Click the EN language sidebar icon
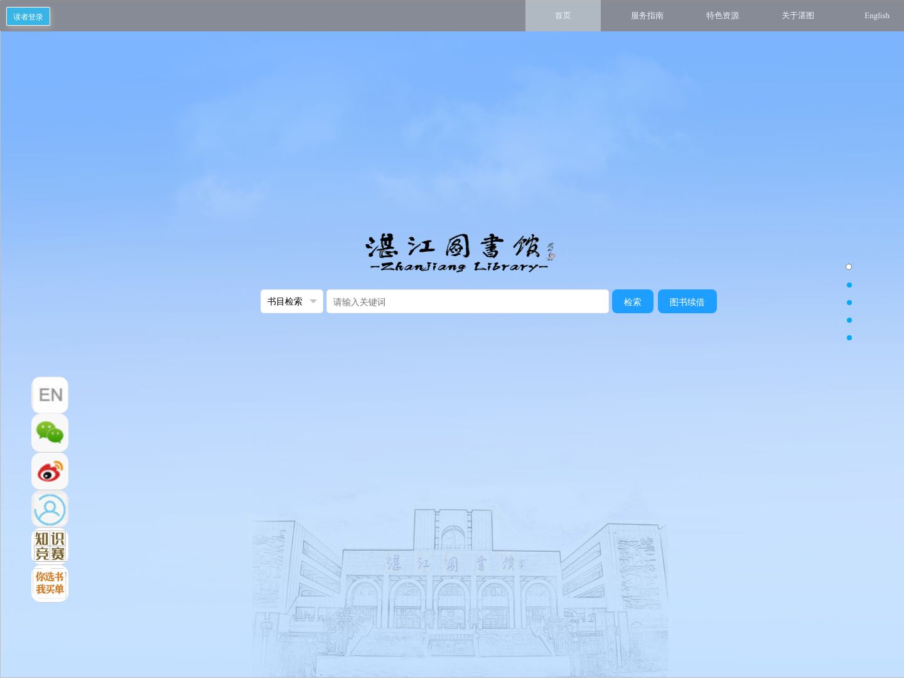This screenshot has height=678, width=904. (50, 395)
